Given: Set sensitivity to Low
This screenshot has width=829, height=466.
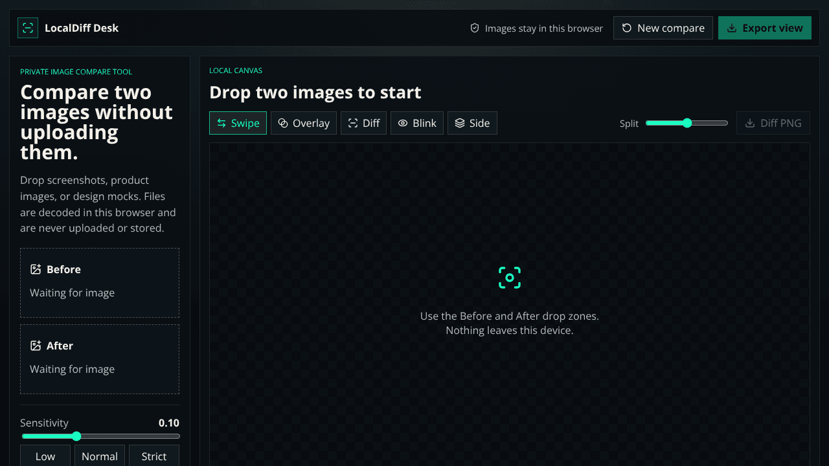Looking at the screenshot, I should coord(45,456).
